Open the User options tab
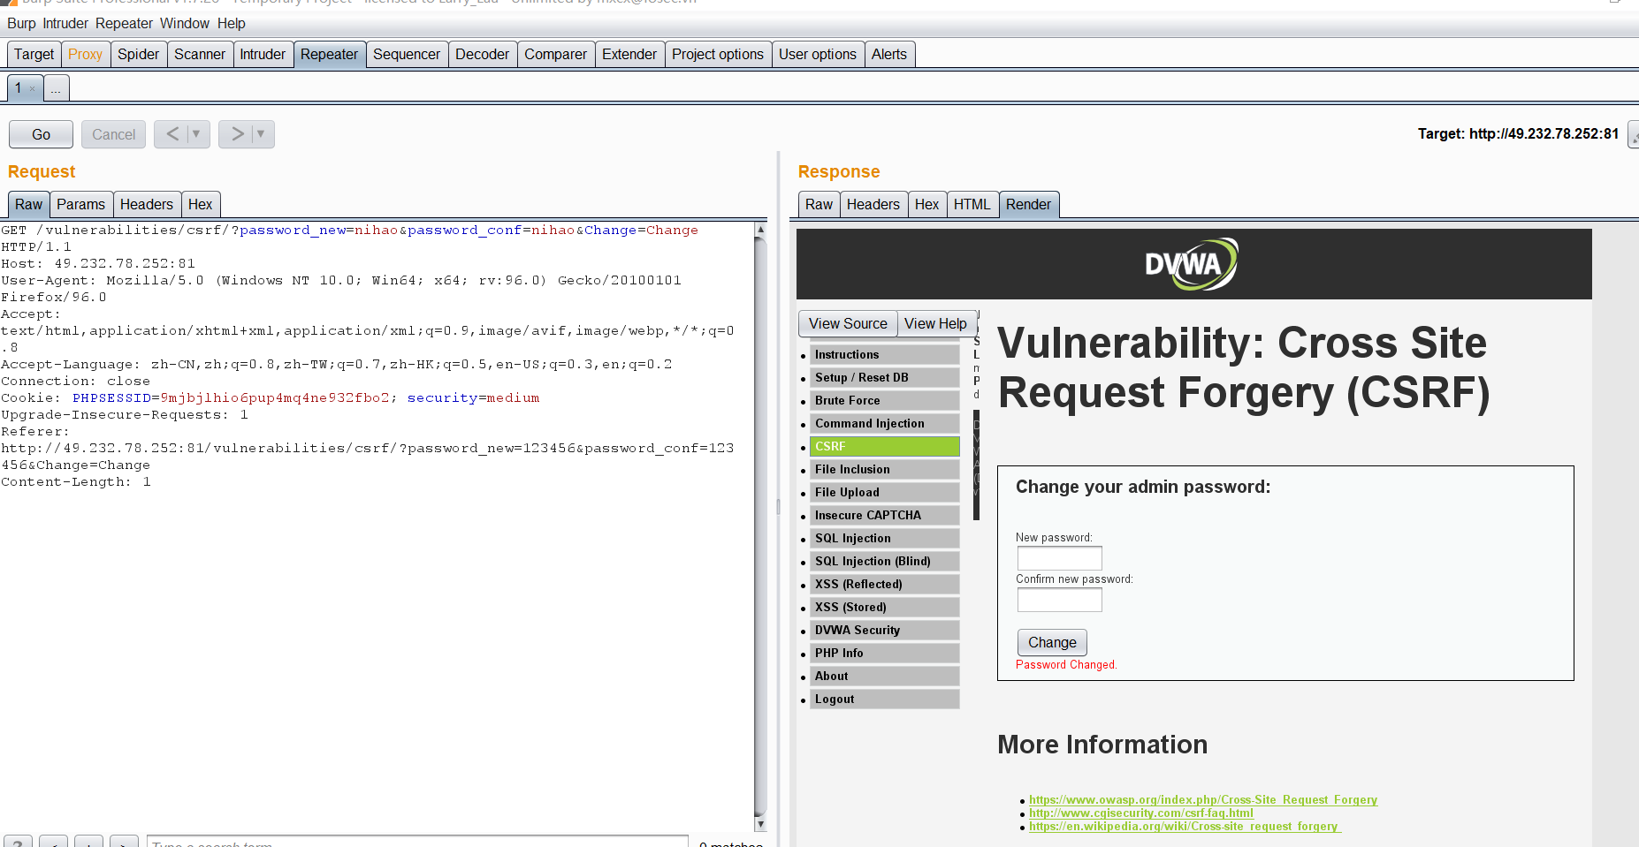The height and width of the screenshot is (847, 1639). pos(818,54)
